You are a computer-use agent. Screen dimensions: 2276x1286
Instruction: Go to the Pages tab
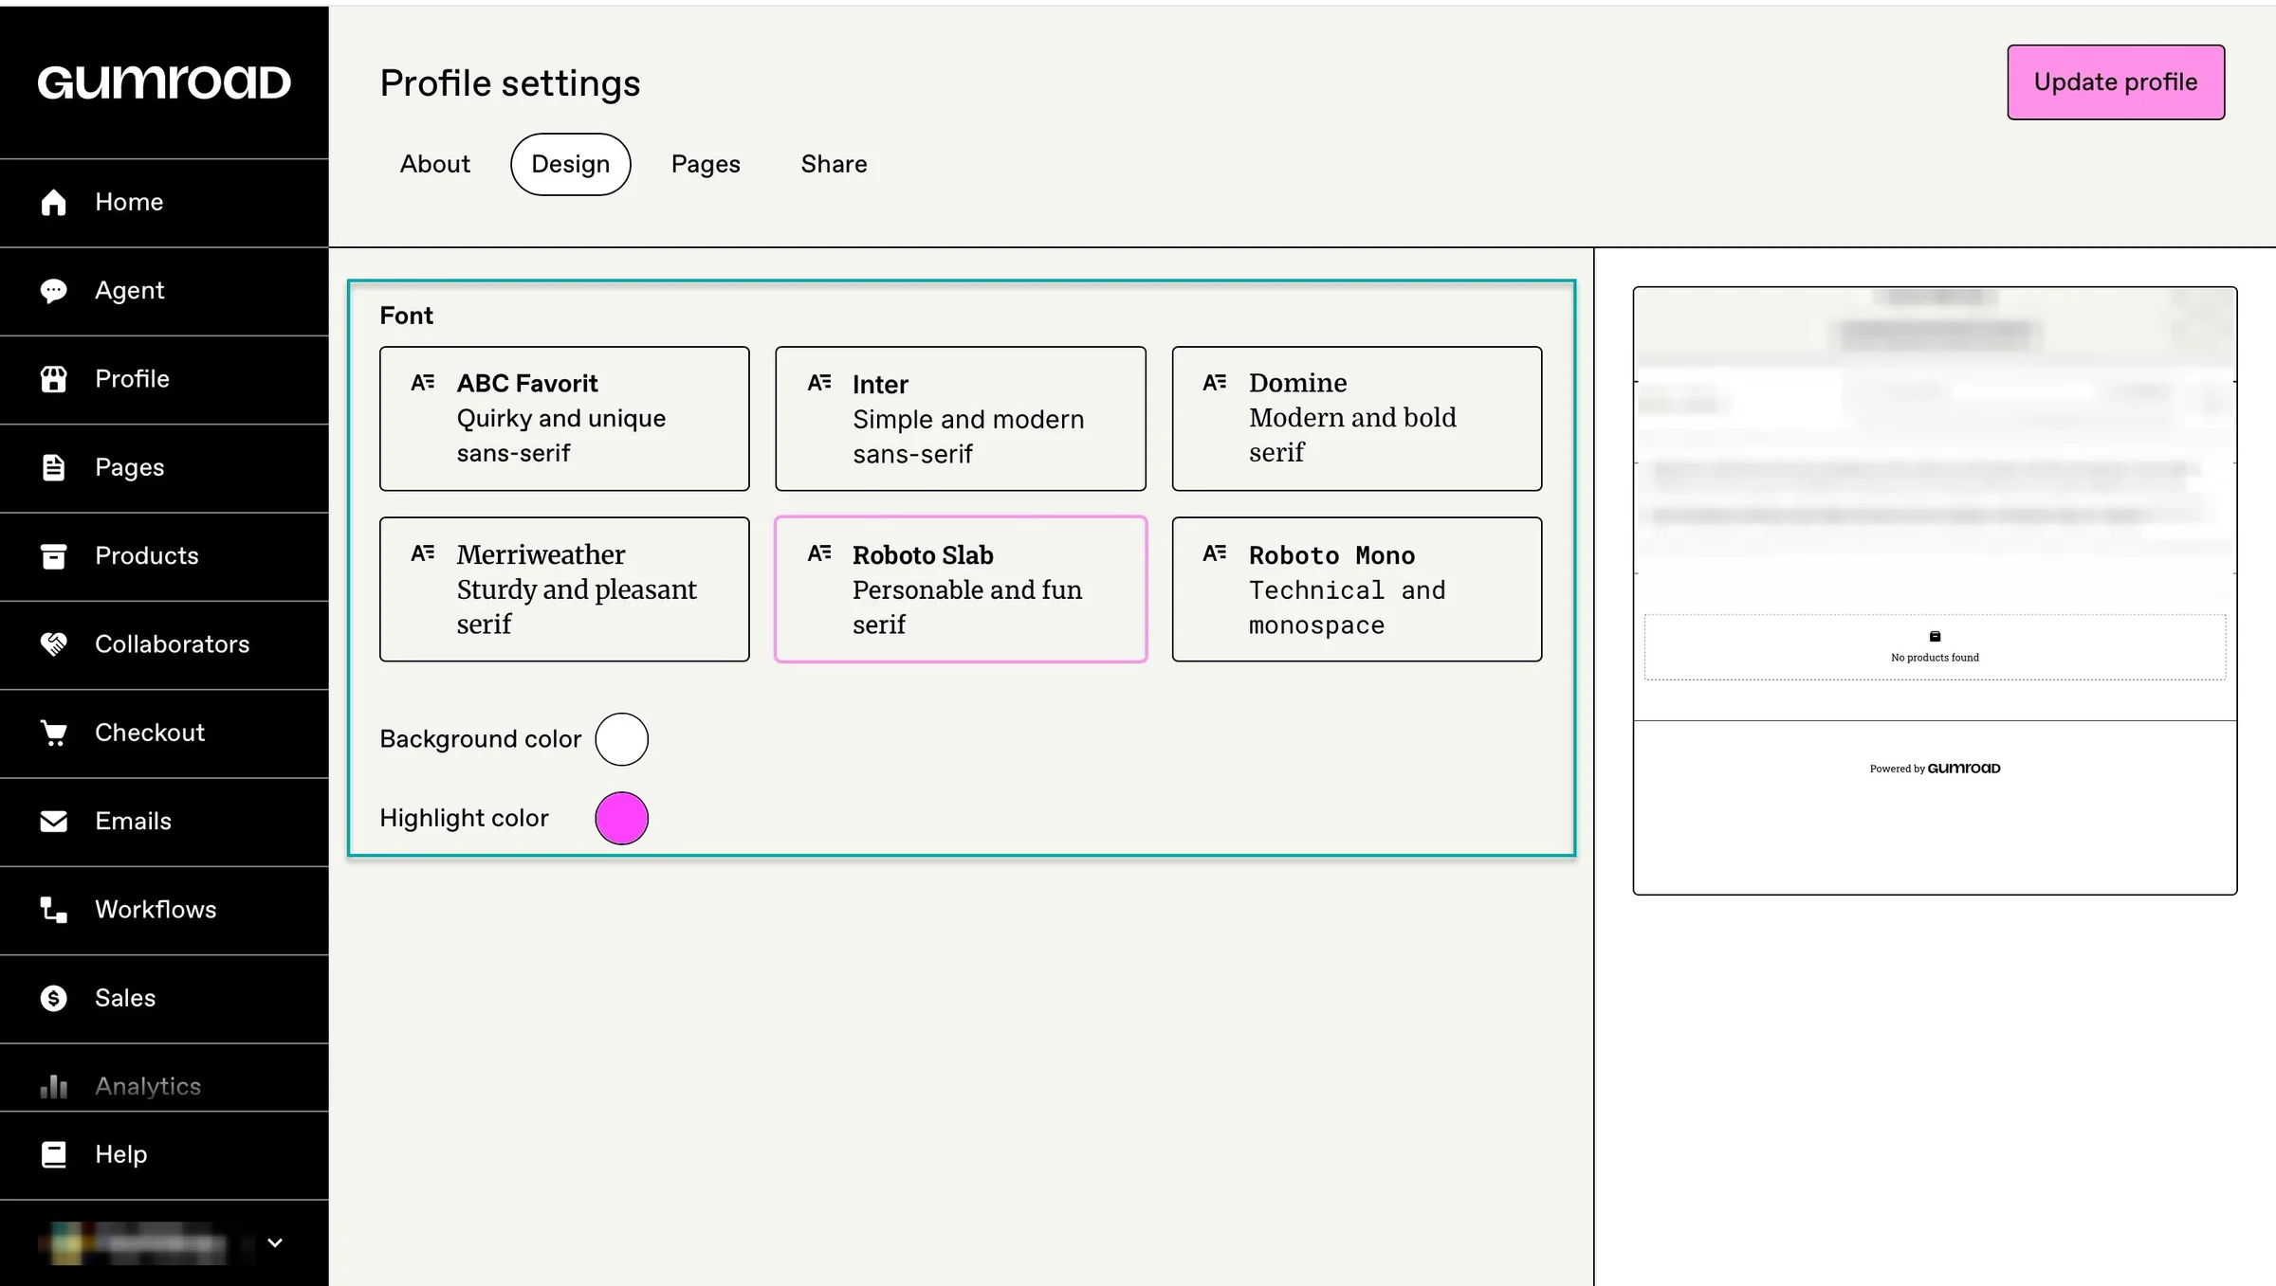(x=706, y=164)
